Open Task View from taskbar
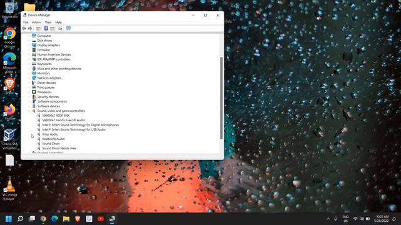Image resolution: width=401 pixels, height=225 pixels. (32, 219)
